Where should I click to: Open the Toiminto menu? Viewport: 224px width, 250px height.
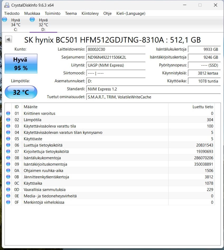point(53,13)
